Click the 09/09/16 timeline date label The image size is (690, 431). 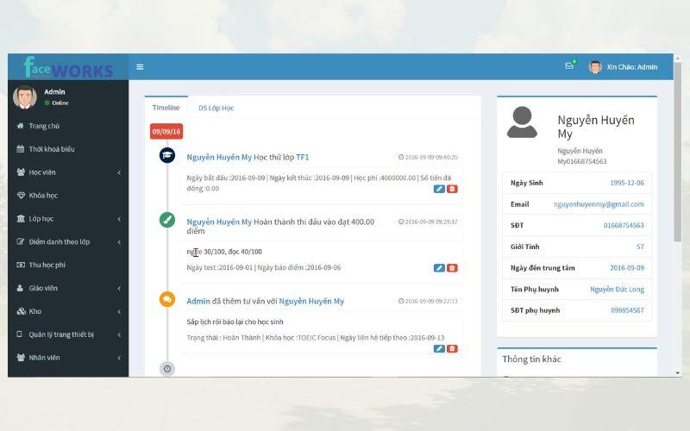[x=166, y=132]
